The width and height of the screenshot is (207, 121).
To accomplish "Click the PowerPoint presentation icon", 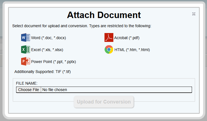I will coord(25,62).
